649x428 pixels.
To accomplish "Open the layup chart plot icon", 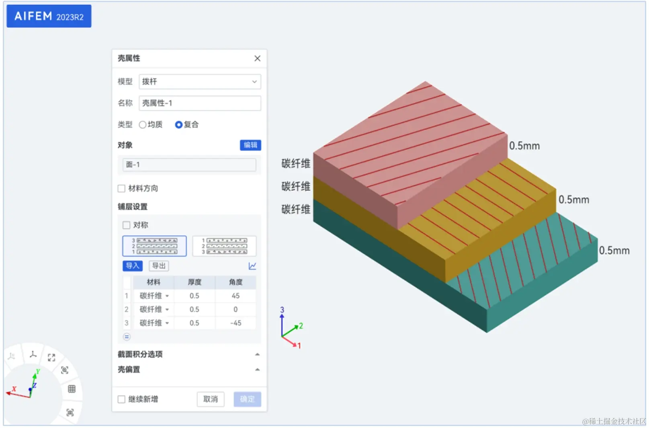I will click(252, 266).
